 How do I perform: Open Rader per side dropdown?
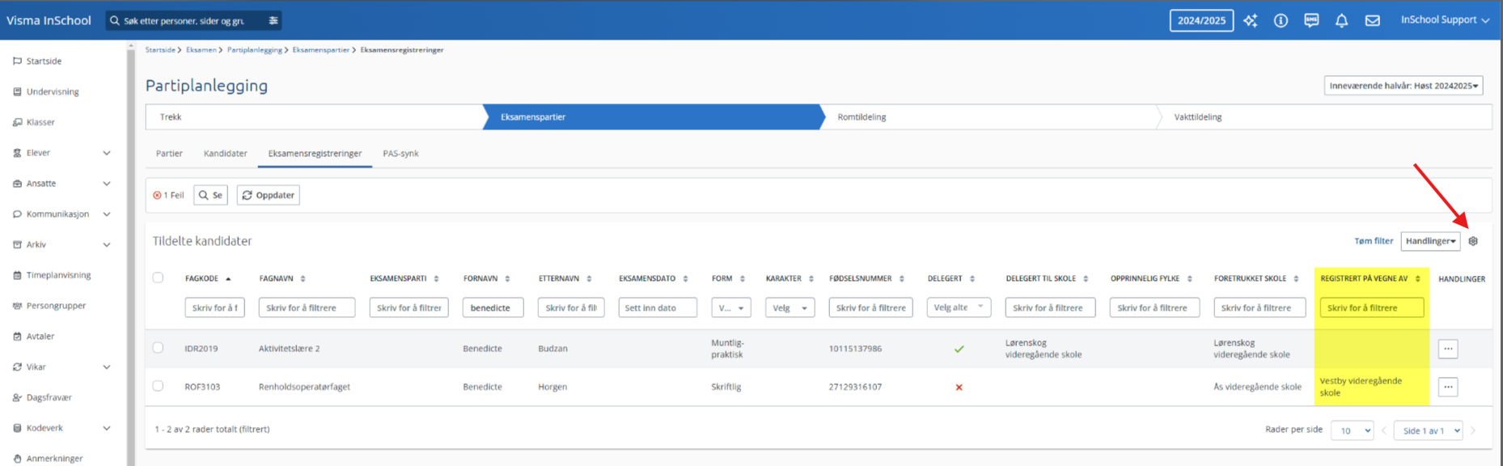(1352, 430)
